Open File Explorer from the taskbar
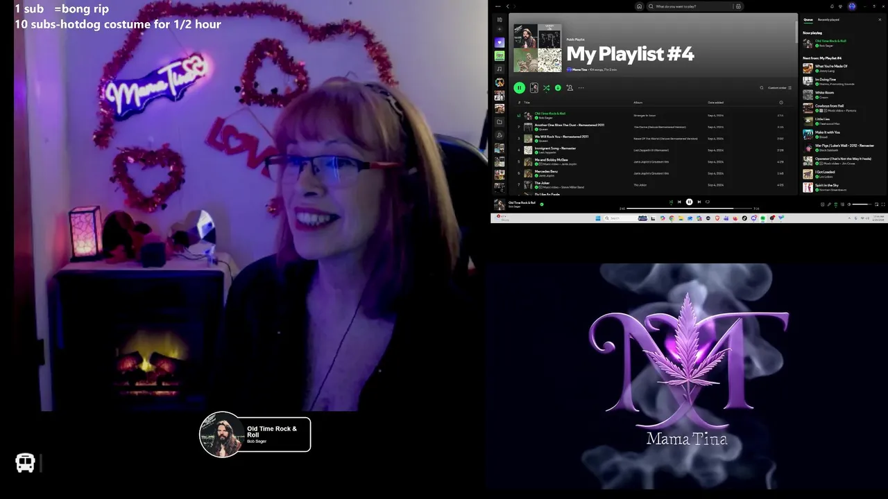888x499 pixels. pyautogui.click(x=681, y=218)
